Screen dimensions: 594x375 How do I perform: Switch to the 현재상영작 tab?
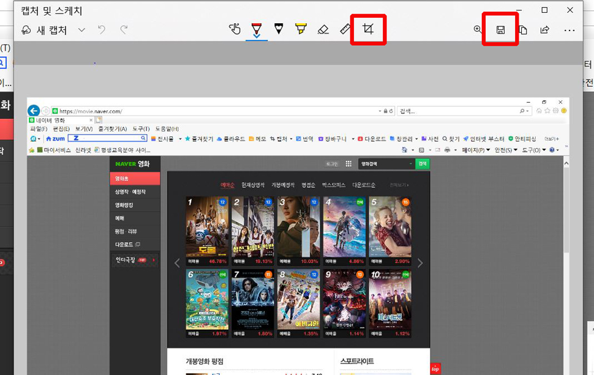coord(253,185)
